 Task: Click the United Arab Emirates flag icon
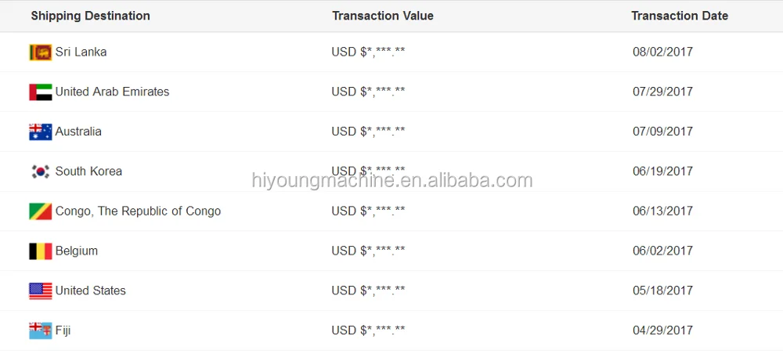[x=40, y=92]
